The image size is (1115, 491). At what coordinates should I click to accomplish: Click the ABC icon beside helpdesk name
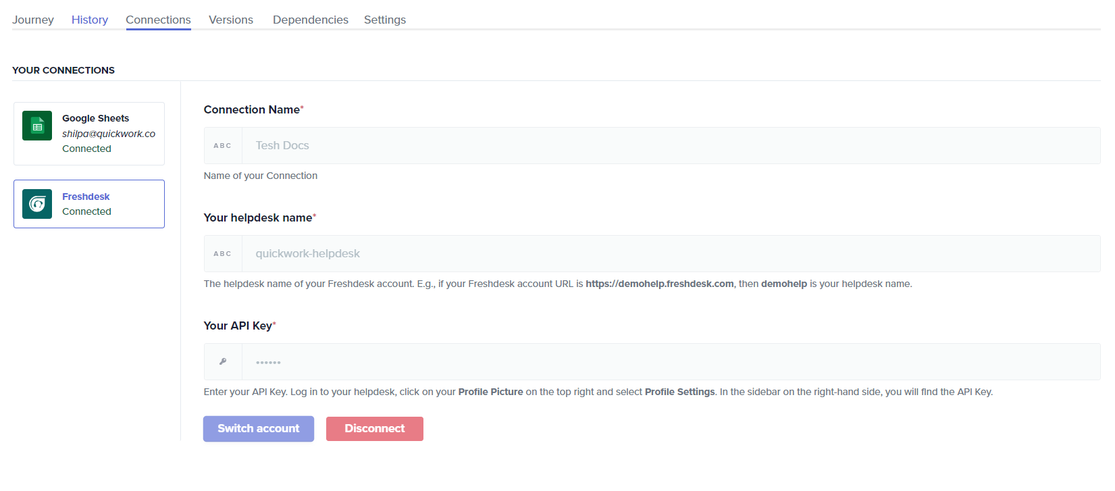tap(223, 253)
